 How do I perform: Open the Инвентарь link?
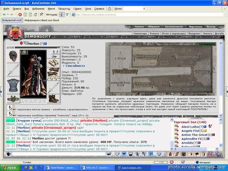[x=140, y=33]
